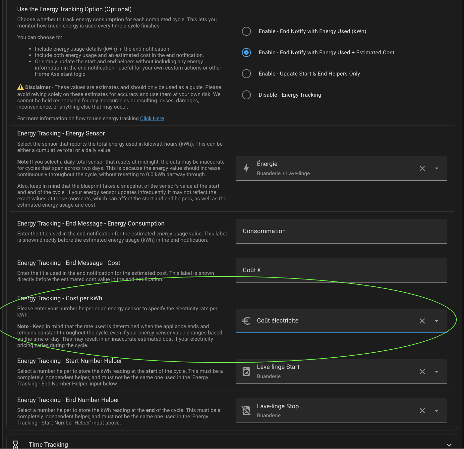Clear the Lave-linge Stop helper selection

point(422,411)
